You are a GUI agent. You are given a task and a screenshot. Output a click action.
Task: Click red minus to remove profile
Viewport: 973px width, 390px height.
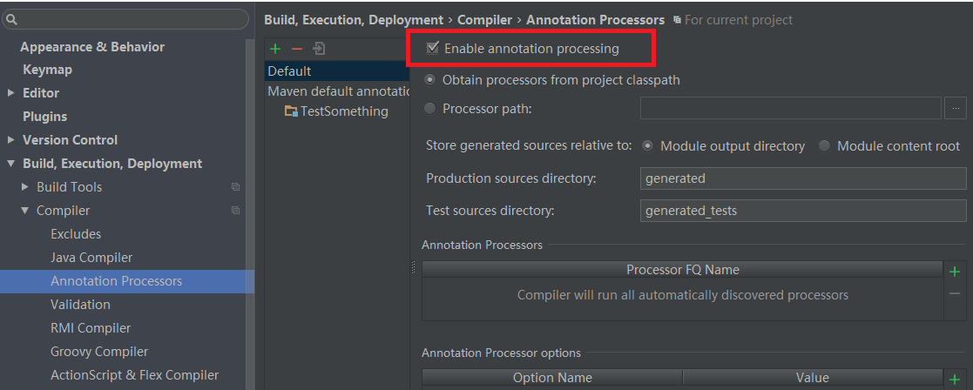coord(296,49)
